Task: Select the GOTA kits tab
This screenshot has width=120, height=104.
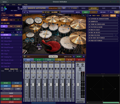Action: coord(16,35)
